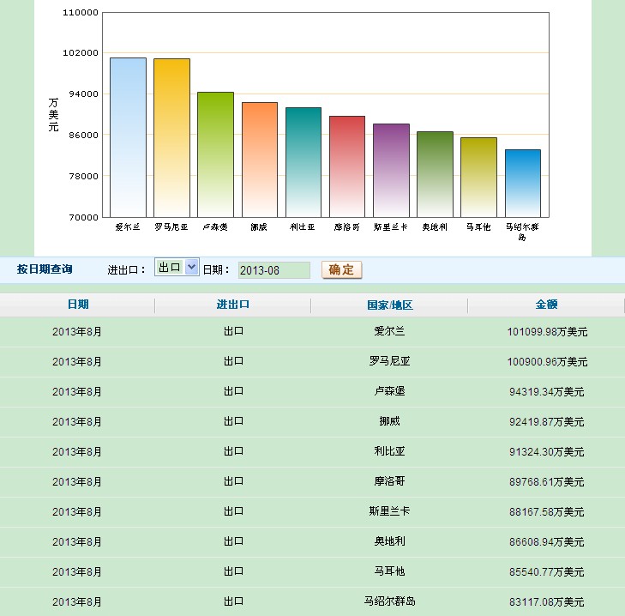Select the teal 利比亚 chart bar
625x616 pixels.
coord(303,162)
